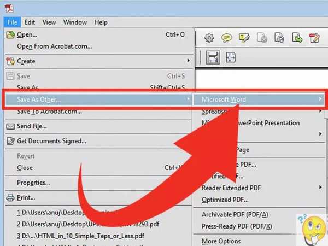This screenshot has height=246, width=328.
Task: Open the Edit menu
Action: point(30,22)
